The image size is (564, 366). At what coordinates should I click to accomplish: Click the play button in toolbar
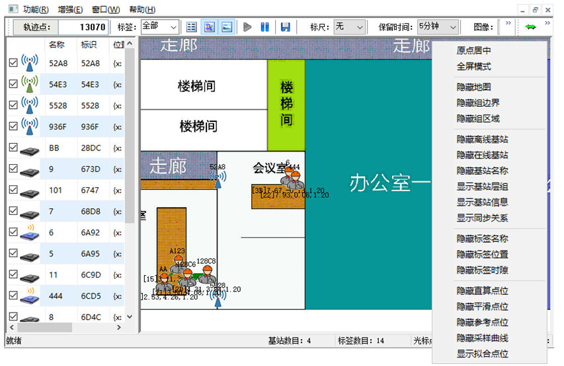click(x=248, y=27)
